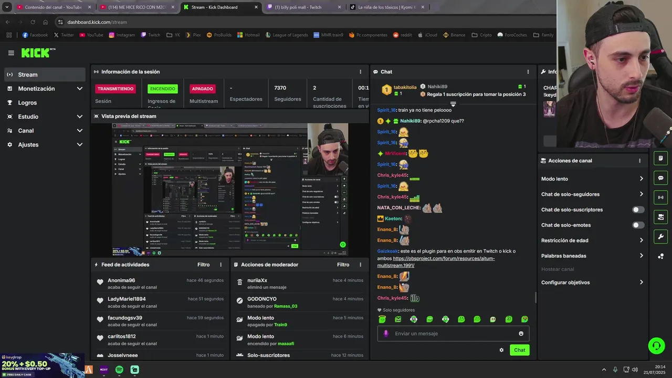The image size is (672, 378).
Task: Click Filtro in Feed de actividades
Action: (x=203, y=265)
